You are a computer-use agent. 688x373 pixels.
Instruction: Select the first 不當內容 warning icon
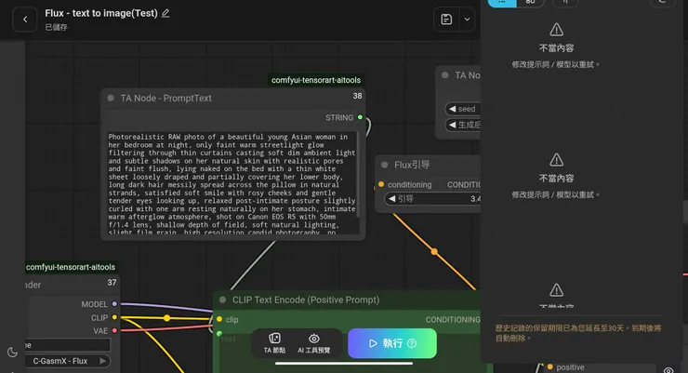556,30
